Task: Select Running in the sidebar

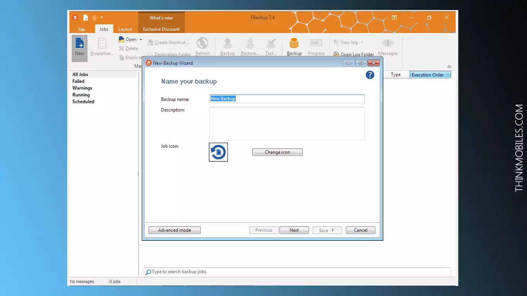Action: point(81,95)
